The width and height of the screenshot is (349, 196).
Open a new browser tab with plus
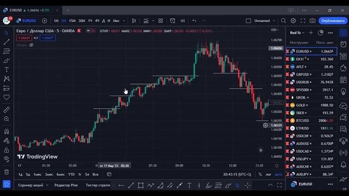68,10
